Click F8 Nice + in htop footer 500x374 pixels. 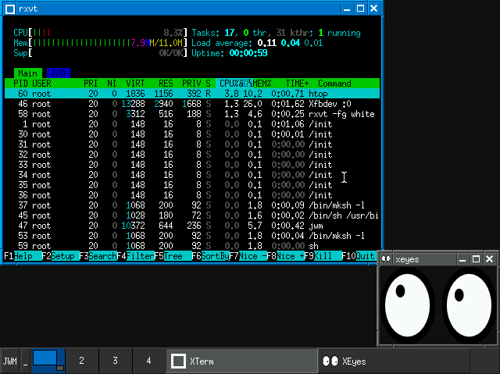[x=286, y=256]
